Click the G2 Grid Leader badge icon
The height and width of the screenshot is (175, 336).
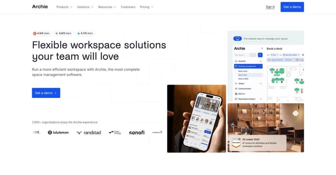click(236, 143)
